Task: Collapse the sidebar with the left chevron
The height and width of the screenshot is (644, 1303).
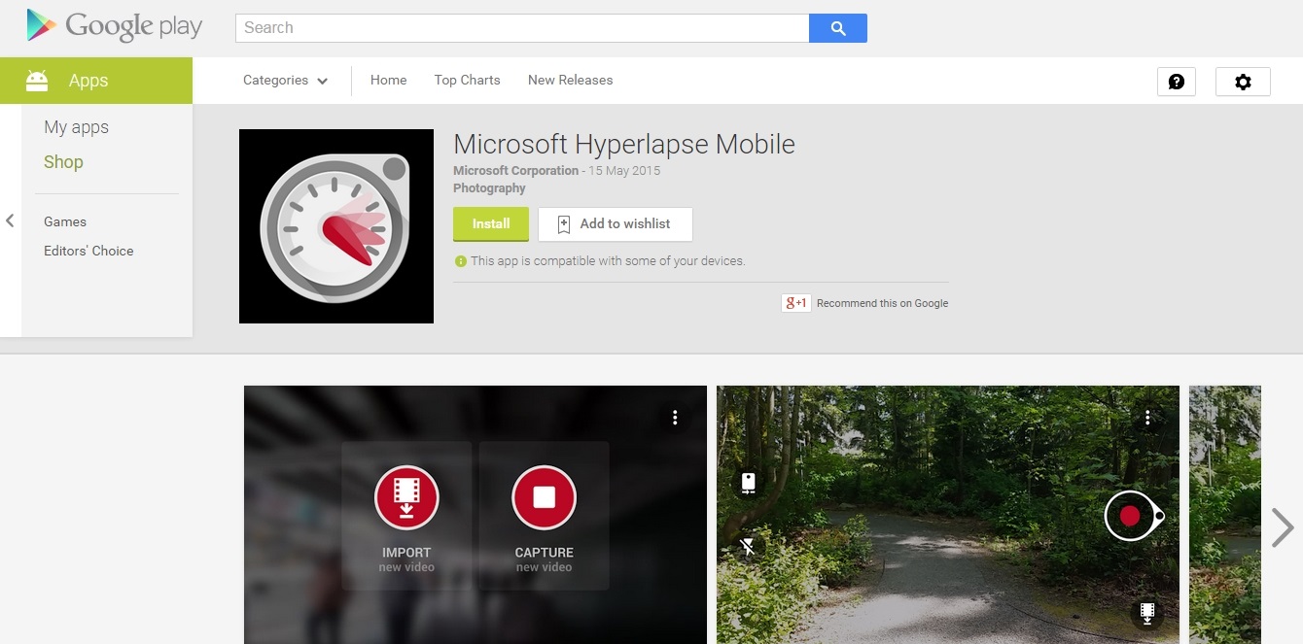Action: [x=10, y=220]
